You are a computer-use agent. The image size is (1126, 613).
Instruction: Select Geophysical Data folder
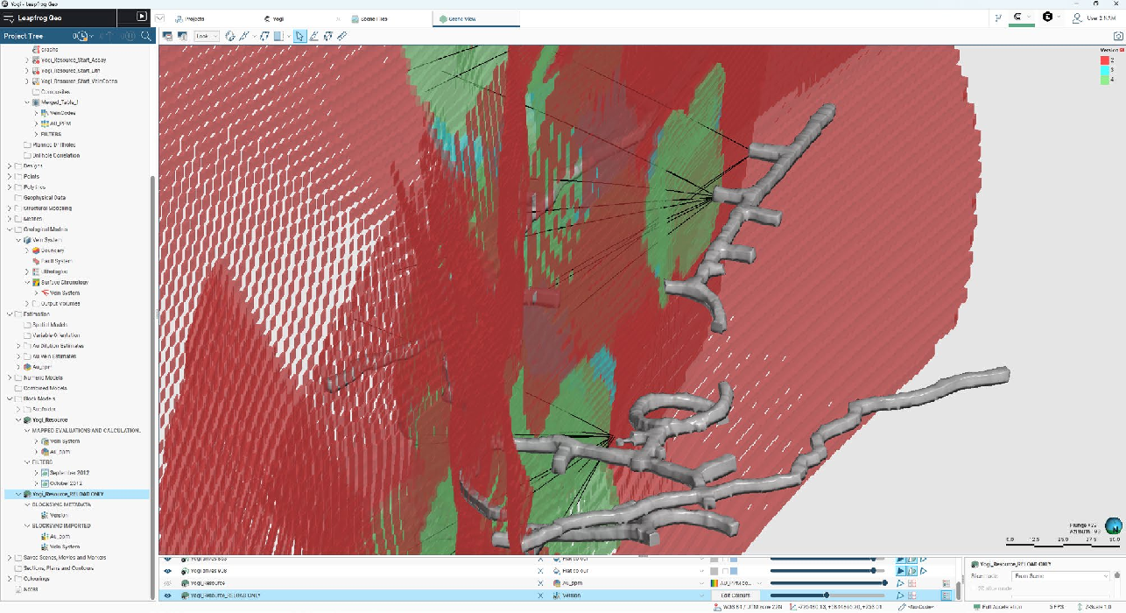(45, 197)
